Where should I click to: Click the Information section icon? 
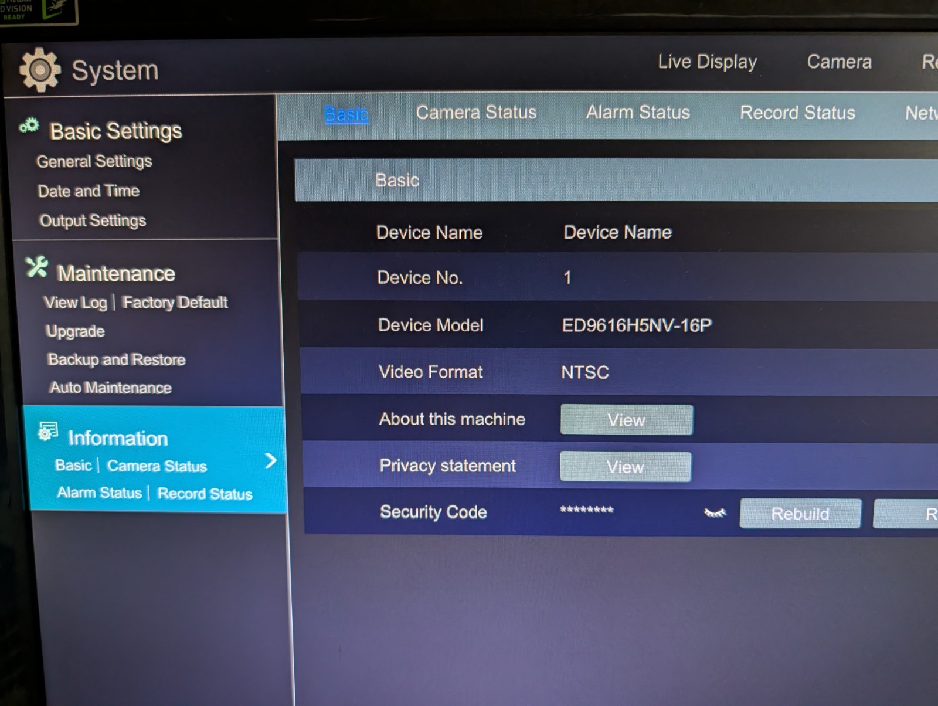click(48, 431)
